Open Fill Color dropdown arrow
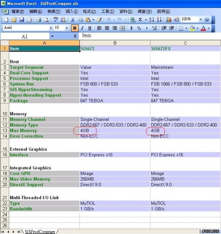Viewport: 221px width, 234px height. pyautogui.click(x=198, y=28)
